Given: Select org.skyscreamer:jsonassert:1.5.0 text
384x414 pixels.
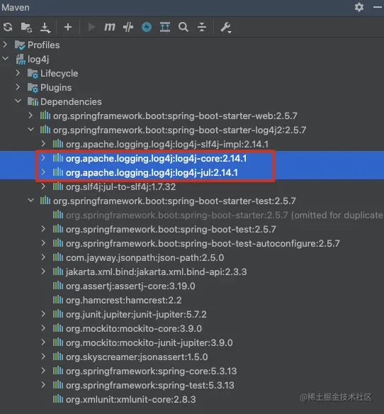Looking at the screenshot, I should 137,357.
